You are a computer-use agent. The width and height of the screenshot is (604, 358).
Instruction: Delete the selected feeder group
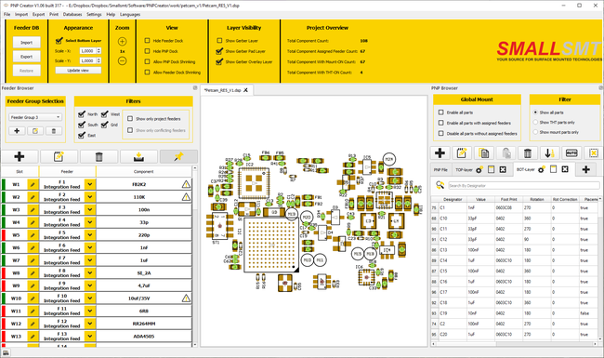pos(54,131)
